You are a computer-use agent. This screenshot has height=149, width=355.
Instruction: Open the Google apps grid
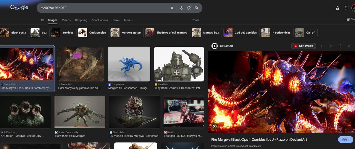[x=347, y=8]
